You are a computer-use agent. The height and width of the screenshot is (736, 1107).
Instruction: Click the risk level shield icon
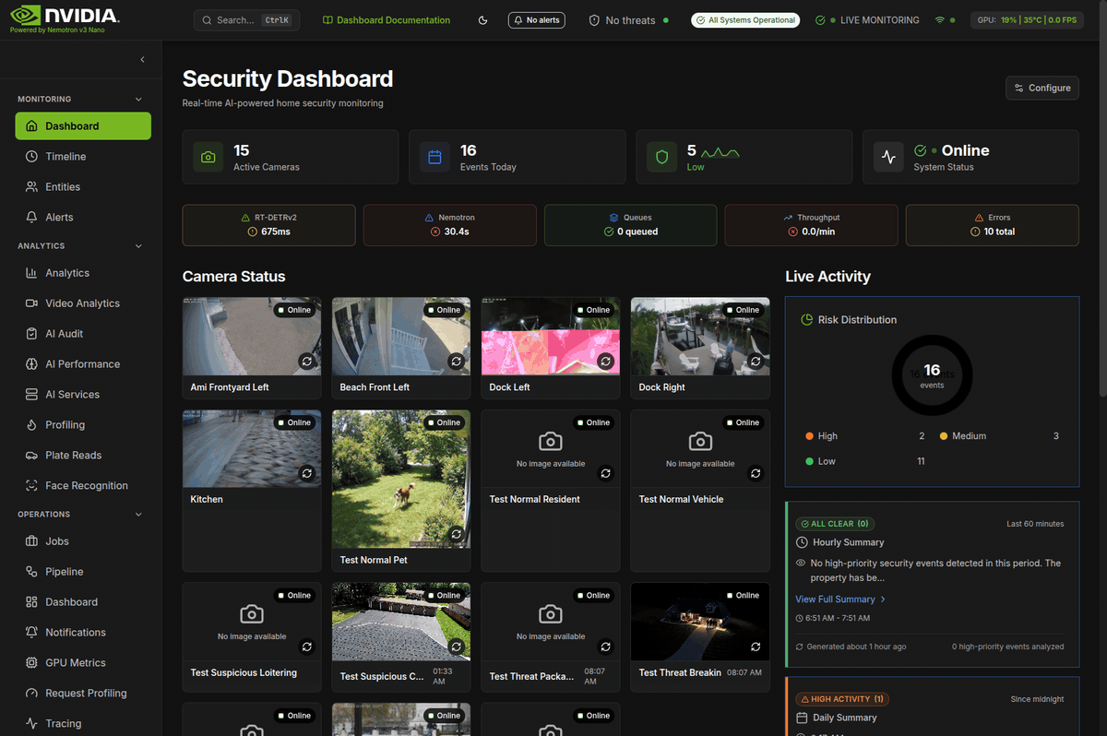[661, 158]
